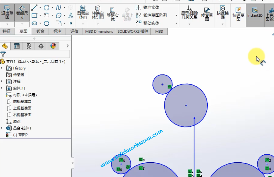This screenshot has height=177, width=274.
Task: Click Exit Sketch (退出草图) button
Action: pyautogui.click(x=7, y=13)
